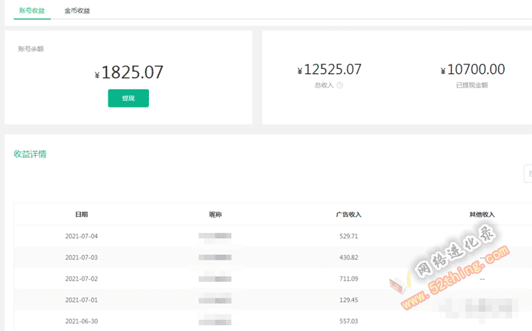
Task: Click the ad income value 711.09
Action: click(x=348, y=279)
